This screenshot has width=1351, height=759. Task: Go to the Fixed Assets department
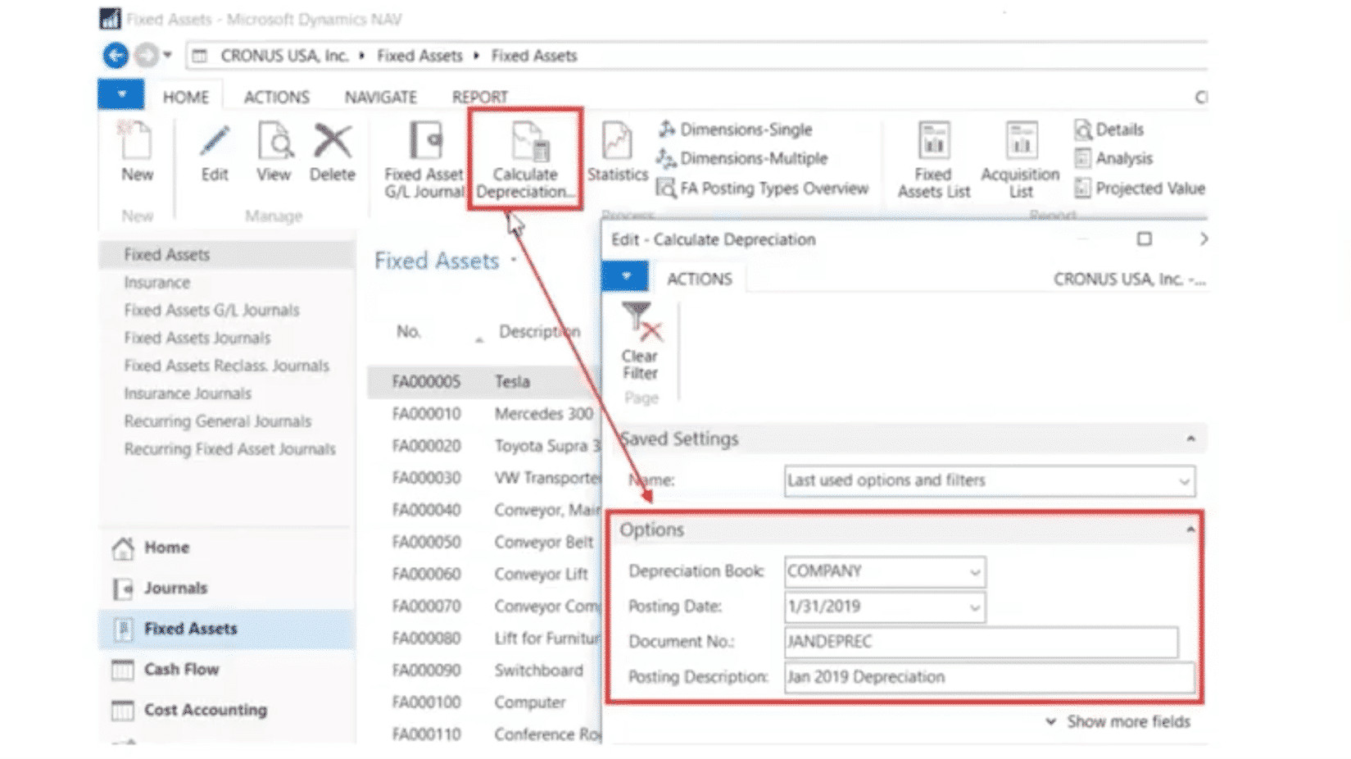pyautogui.click(x=227, y=629)
